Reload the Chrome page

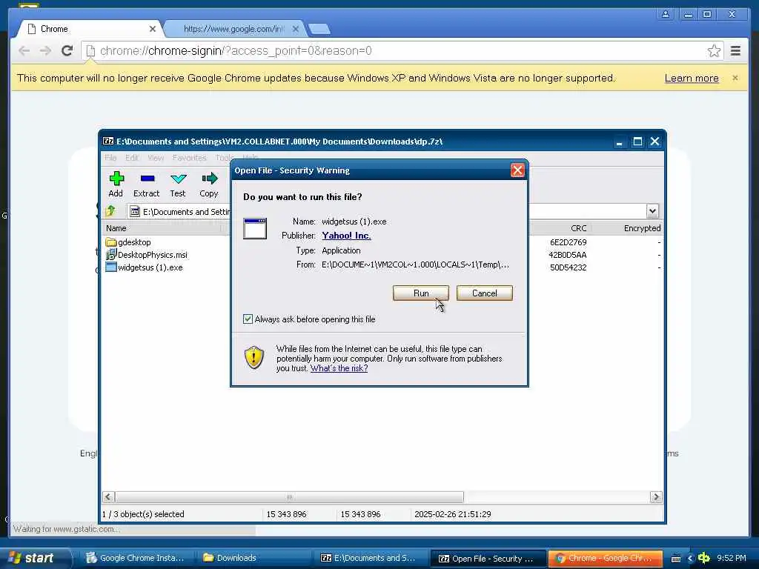[x=67, y=51]
